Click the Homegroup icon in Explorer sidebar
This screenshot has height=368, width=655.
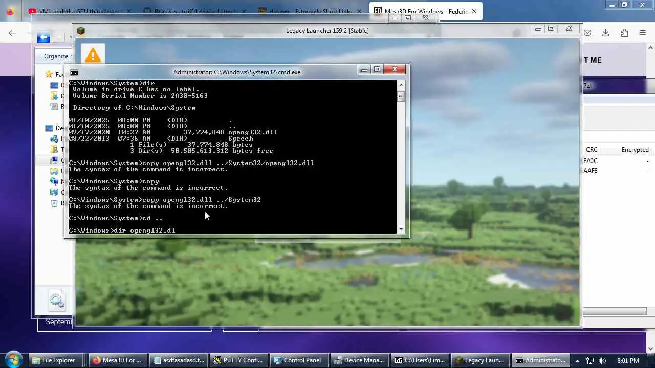point(54,139)
